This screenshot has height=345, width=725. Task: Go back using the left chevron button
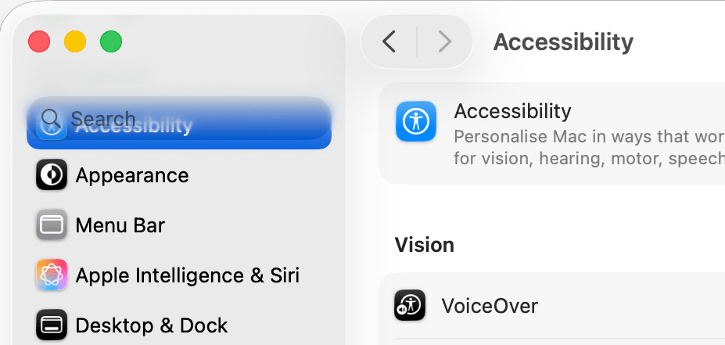[389, 41]
